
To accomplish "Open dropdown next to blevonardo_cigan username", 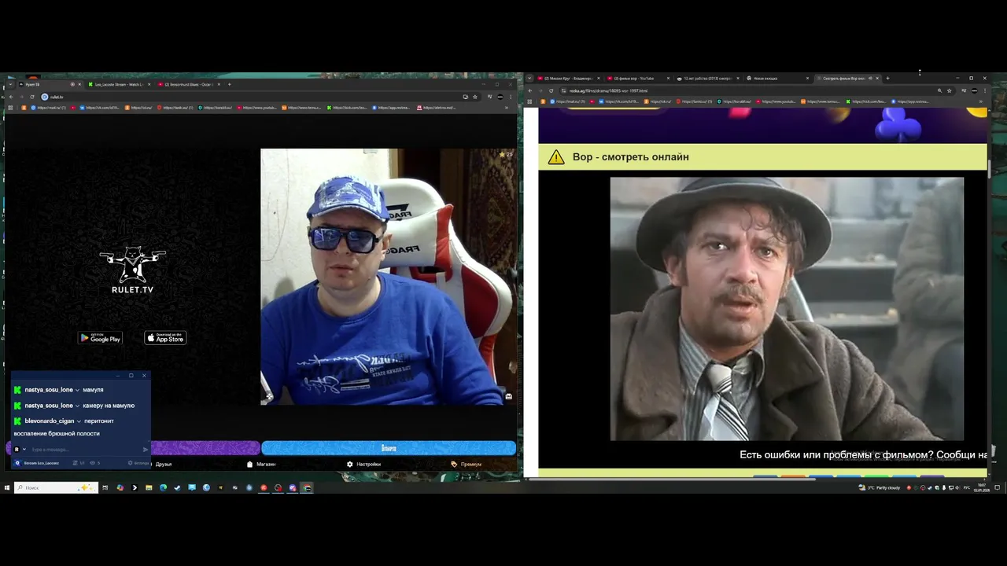I will click(x=79, y=421).
